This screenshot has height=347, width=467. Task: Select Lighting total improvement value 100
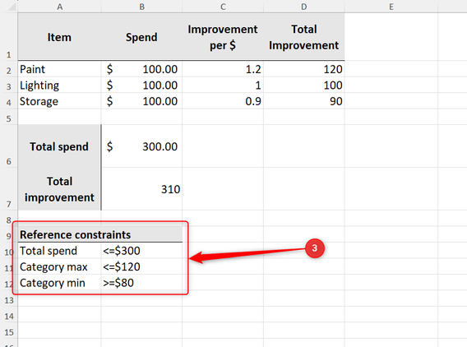(x=303, y=86)
